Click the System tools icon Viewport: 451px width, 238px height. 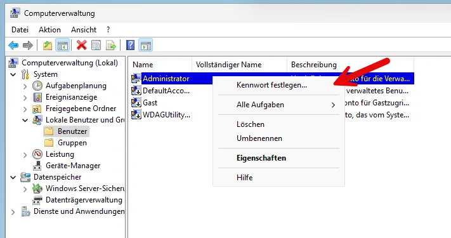[25, 74]
